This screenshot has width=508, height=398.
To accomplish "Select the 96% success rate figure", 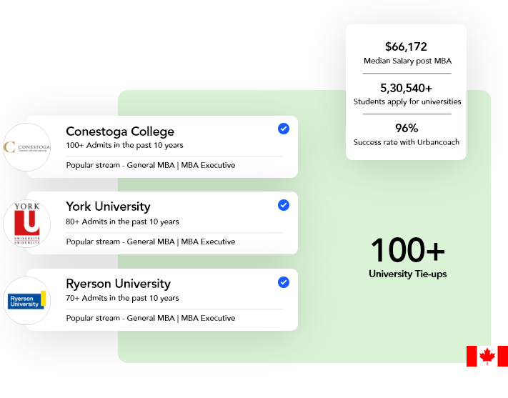I will point(407,128).
